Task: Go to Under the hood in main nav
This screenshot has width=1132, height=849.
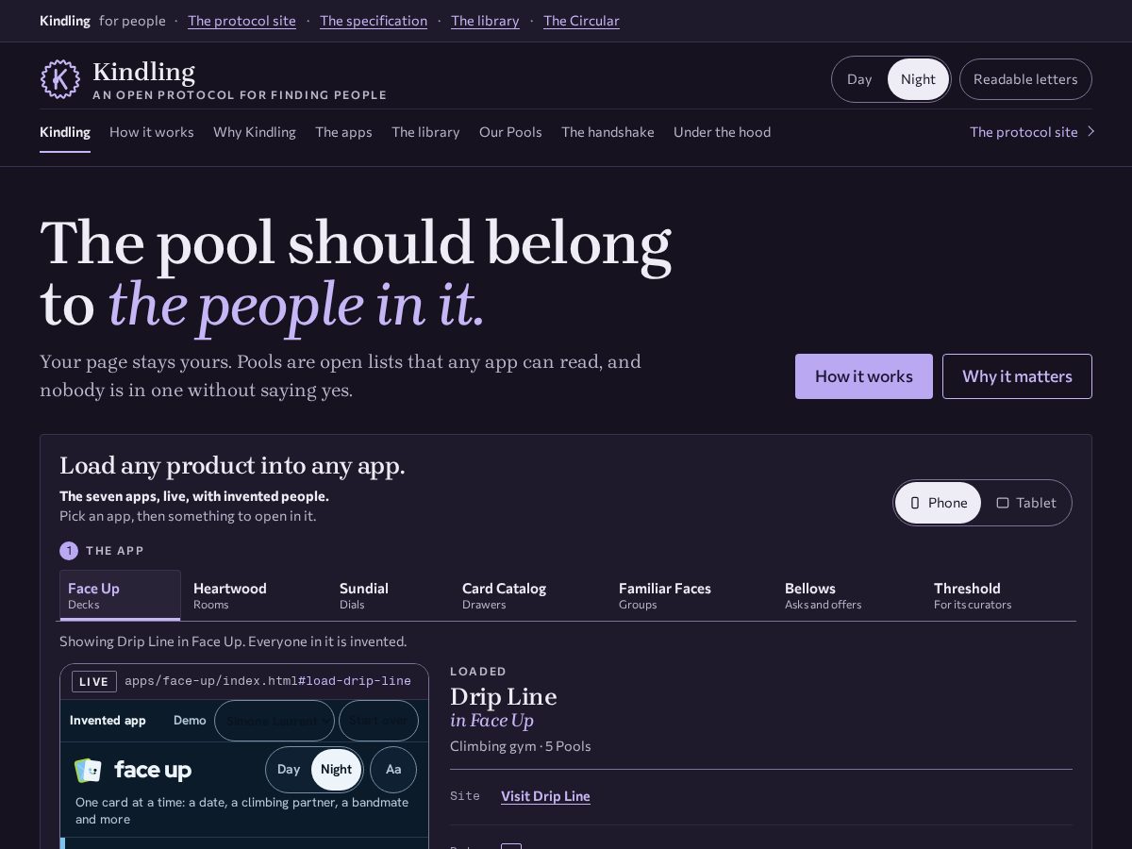Action: tap(722, 132)
